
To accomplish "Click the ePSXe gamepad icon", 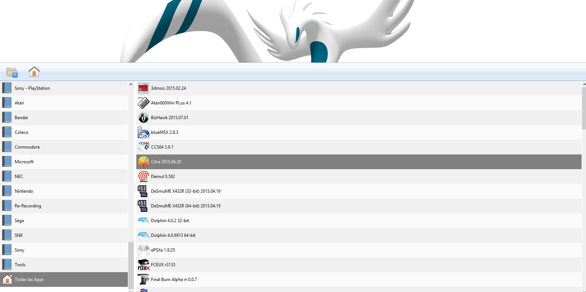I will point(143,250).
